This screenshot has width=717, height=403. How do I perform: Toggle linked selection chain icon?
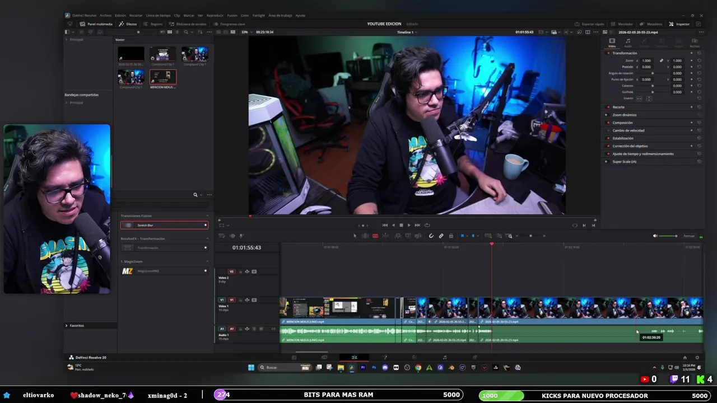(441, 236)
